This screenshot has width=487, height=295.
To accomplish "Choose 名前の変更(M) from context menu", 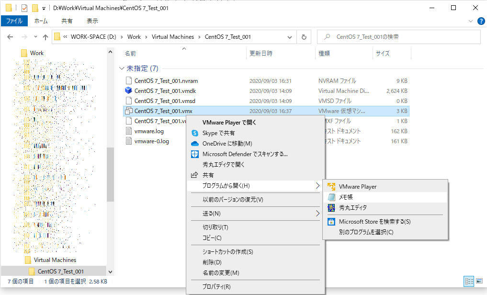I will [221, 273].
